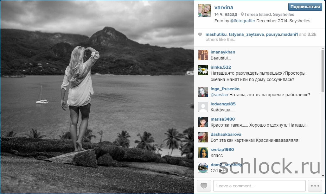Screen dimensions: 326x194
Task: Open mashutiku's profile from likes
Action: (216, 34)
